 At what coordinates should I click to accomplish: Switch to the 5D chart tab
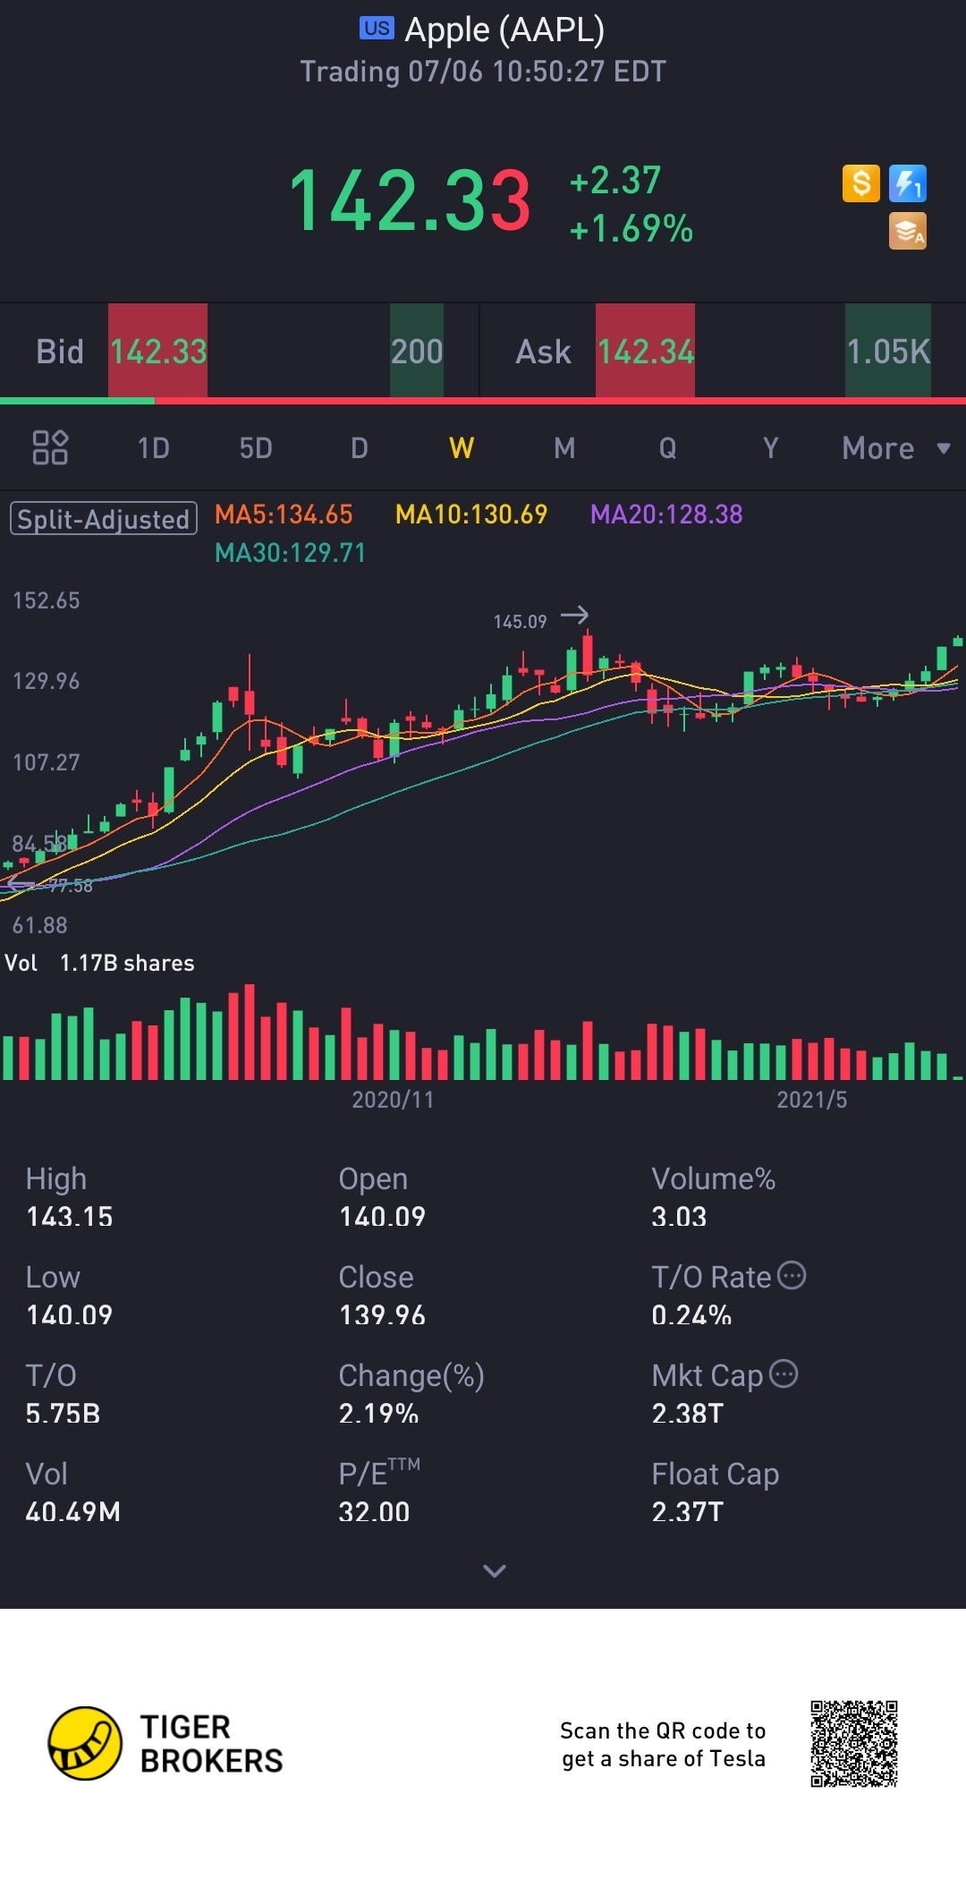click(256, 447)
